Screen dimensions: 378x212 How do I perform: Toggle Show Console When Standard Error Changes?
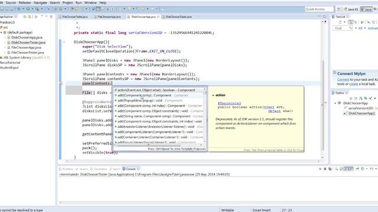pos(351,169)
